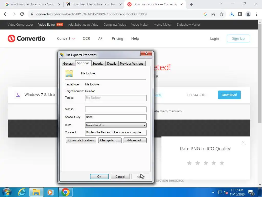Click the address bar URL

point(92,14)
